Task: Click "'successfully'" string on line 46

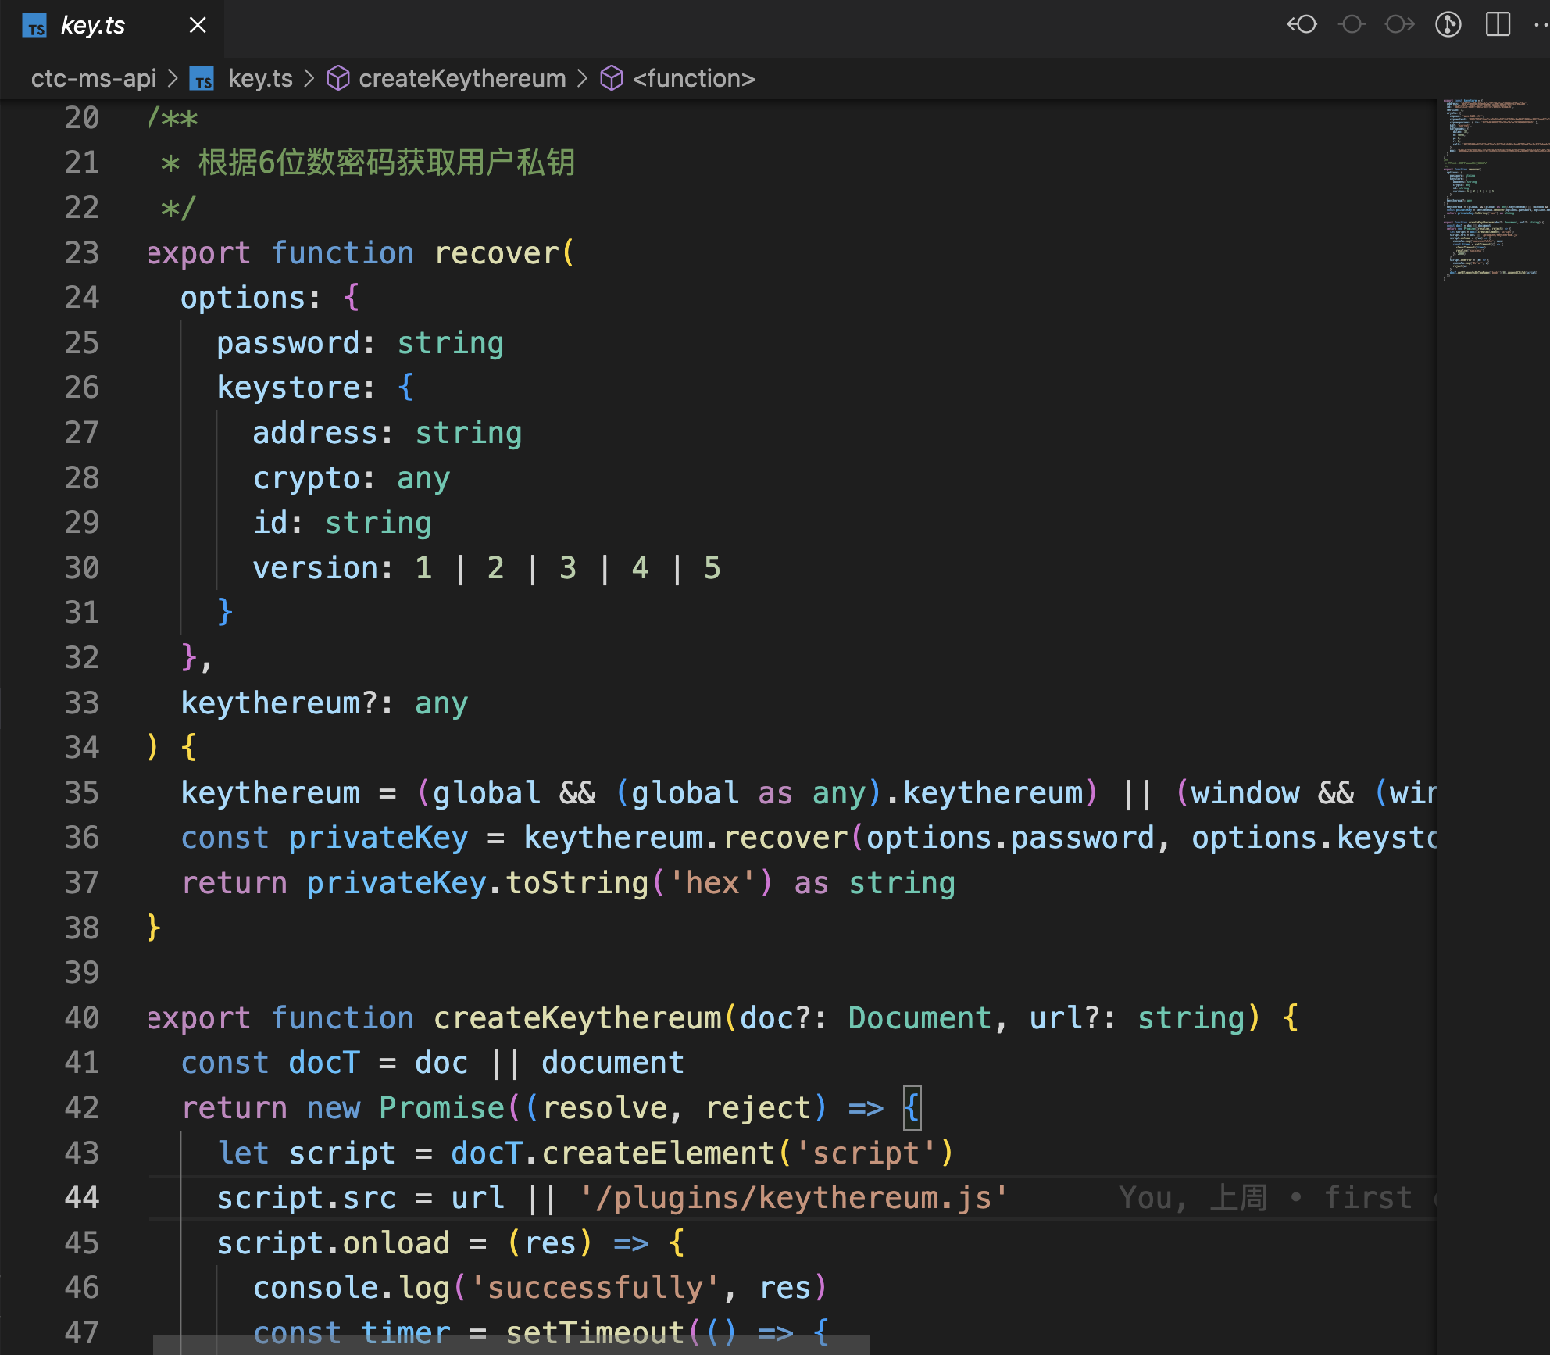Action: point(595,1287)
